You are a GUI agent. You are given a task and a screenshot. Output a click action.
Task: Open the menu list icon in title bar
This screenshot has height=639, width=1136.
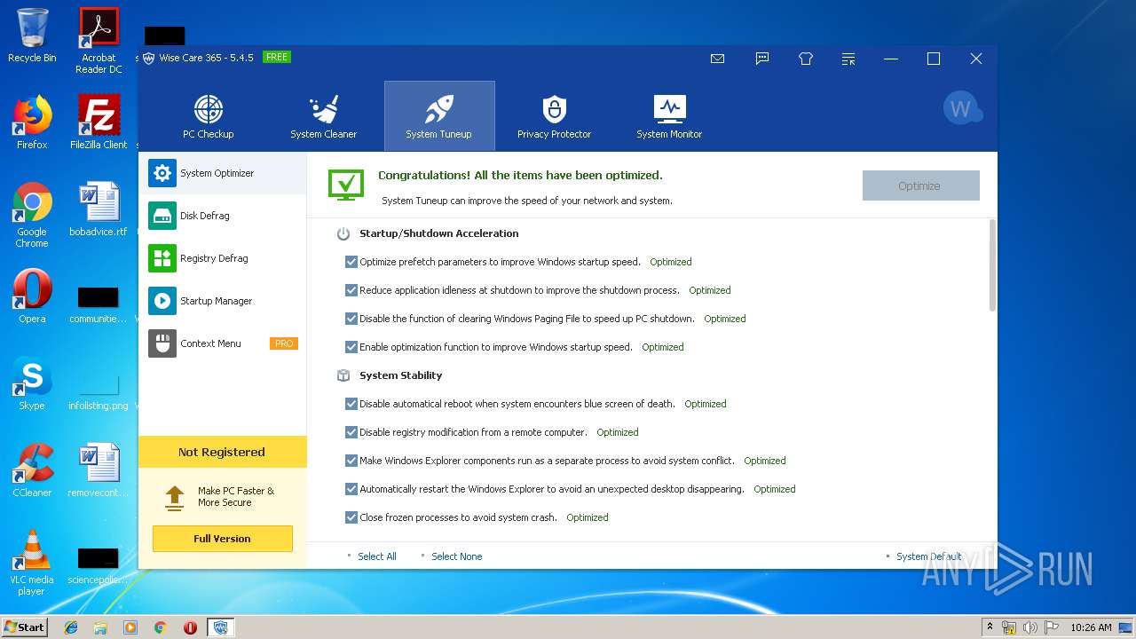pyautogui.click(x=848, y=59)
